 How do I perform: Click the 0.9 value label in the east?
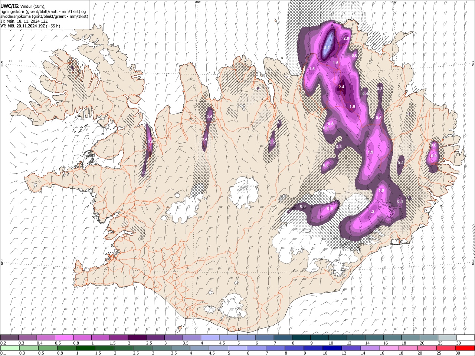(x=433, y=156)
